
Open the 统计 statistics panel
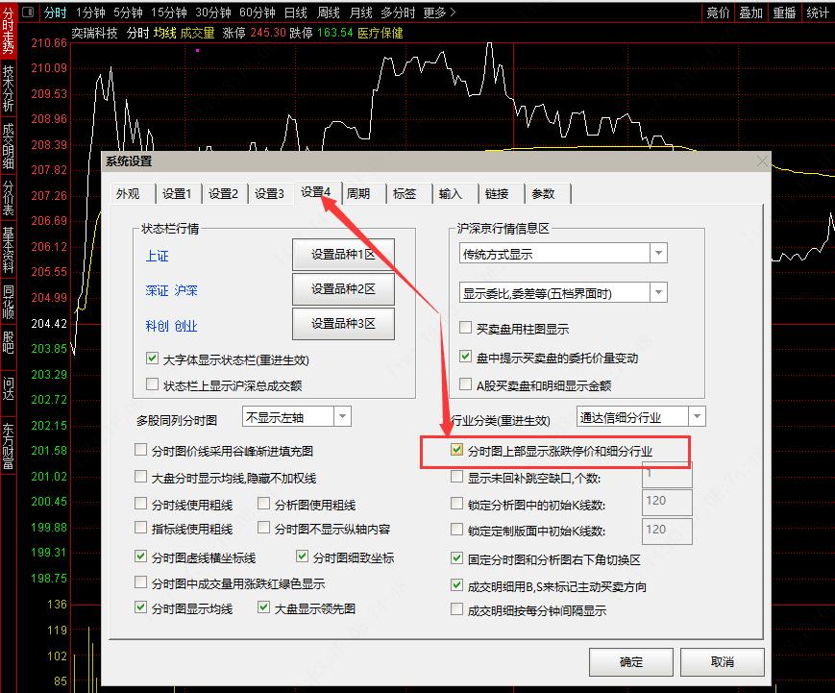818,13
